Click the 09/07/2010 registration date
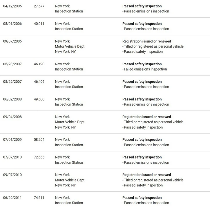 tap(12, 175)
